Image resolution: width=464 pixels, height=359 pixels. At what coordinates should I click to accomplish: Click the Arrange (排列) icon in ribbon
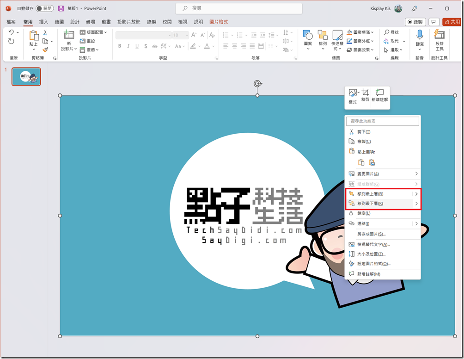click(x=323, y=39)
